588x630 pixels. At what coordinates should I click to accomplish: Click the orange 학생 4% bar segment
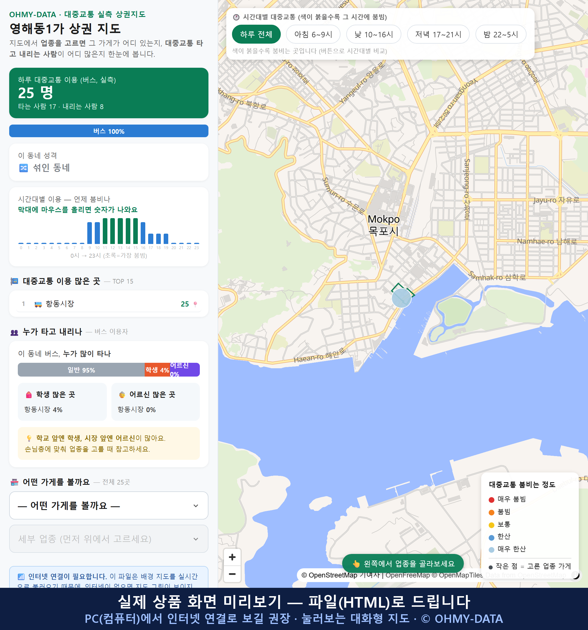(157, 370)
